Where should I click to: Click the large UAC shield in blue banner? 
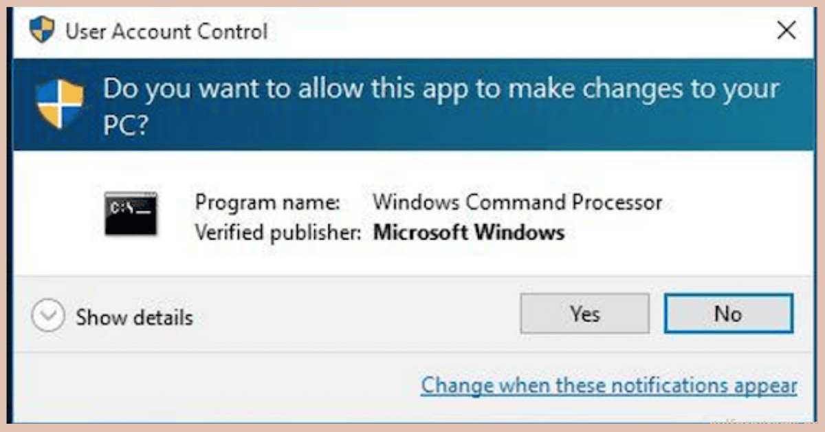(x=60, y=103)
